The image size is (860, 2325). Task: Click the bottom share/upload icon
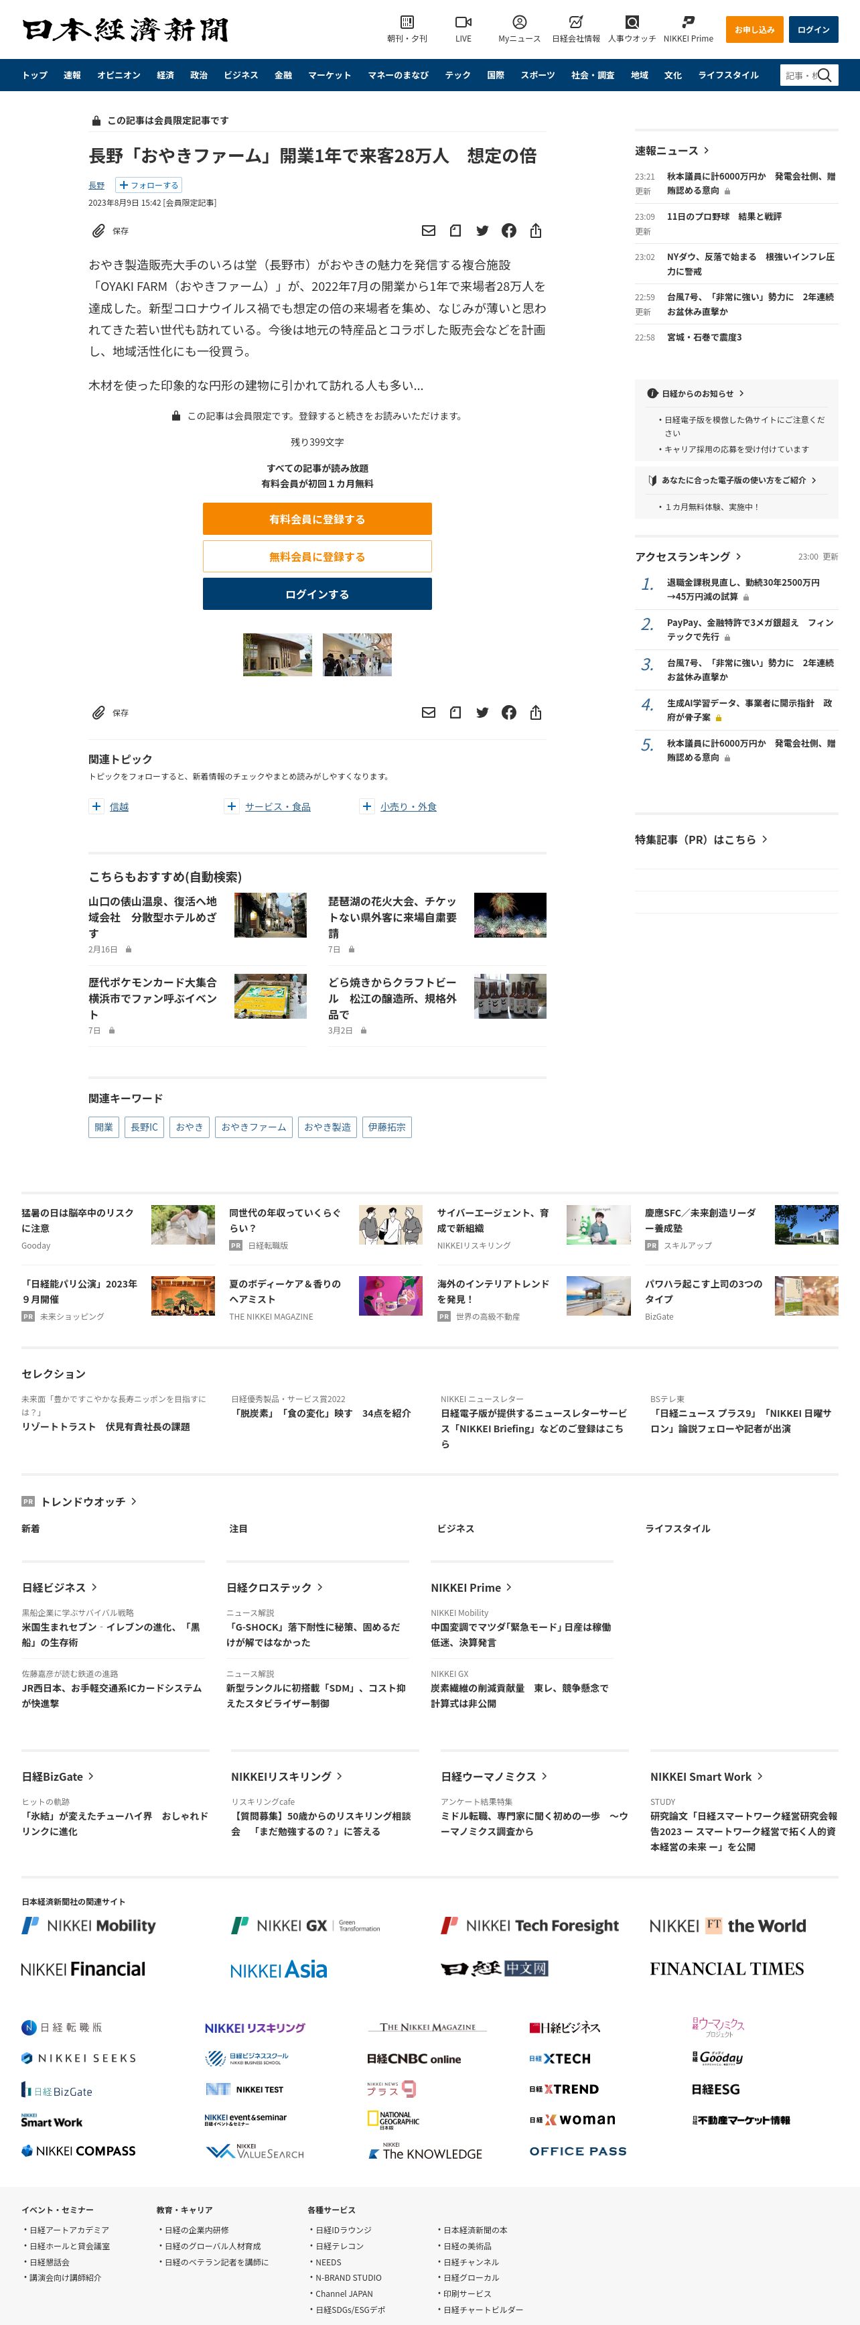tap(536, 713)
